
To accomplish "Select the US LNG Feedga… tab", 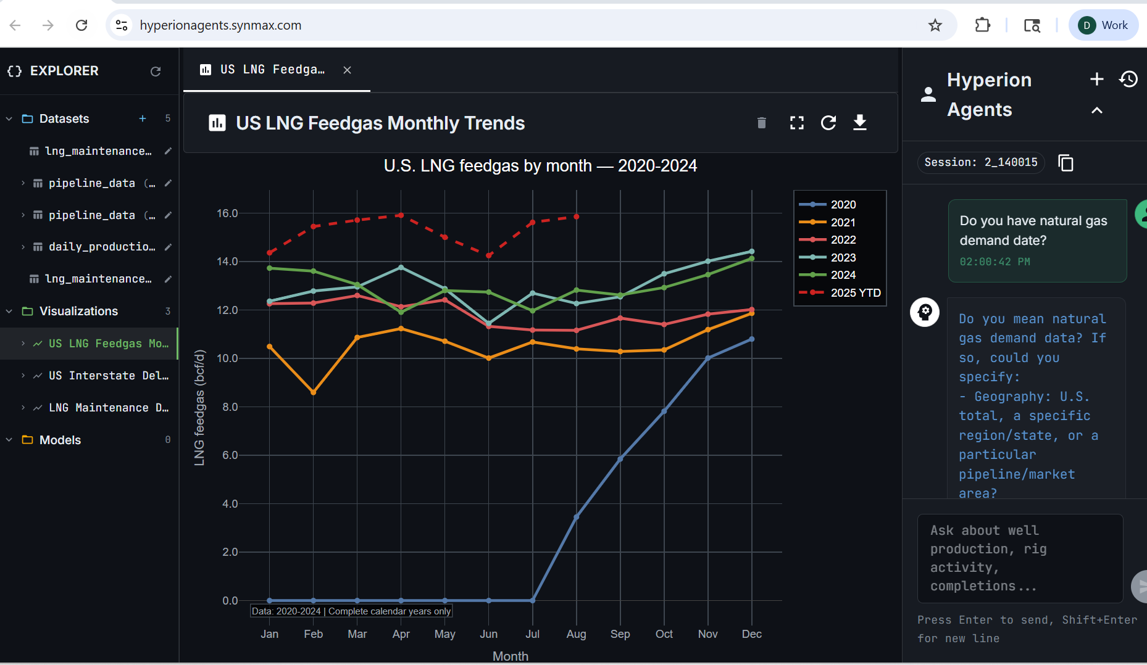I will (272, 70).
